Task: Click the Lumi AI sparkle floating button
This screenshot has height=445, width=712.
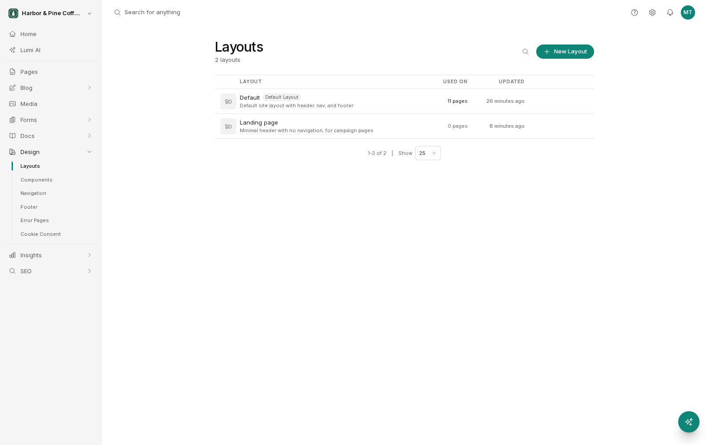Action: click(689, 422)
